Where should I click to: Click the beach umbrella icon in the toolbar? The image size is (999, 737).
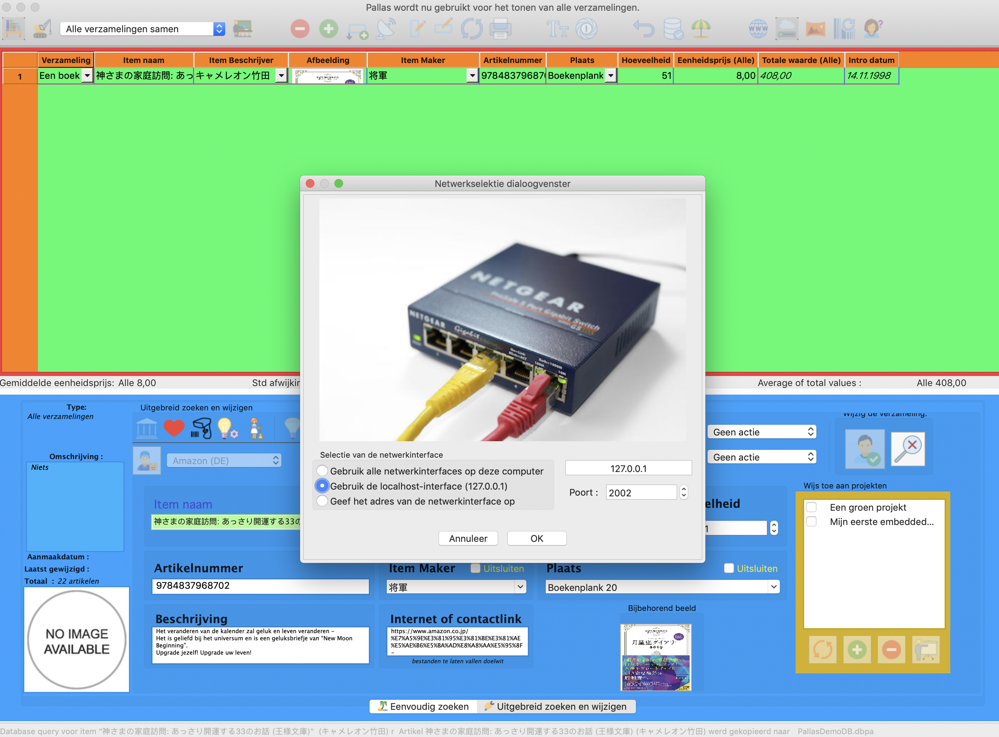pos(701,29)
